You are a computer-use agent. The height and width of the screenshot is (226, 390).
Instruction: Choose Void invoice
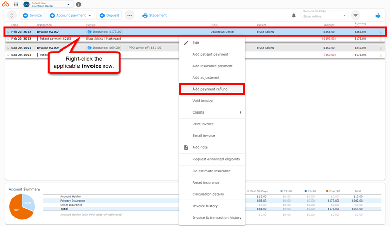[212, 101]
